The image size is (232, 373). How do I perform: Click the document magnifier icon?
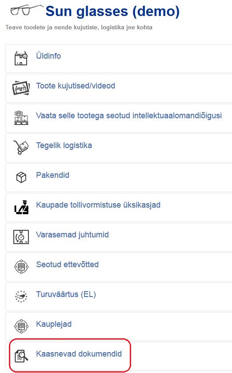(21, 356)
